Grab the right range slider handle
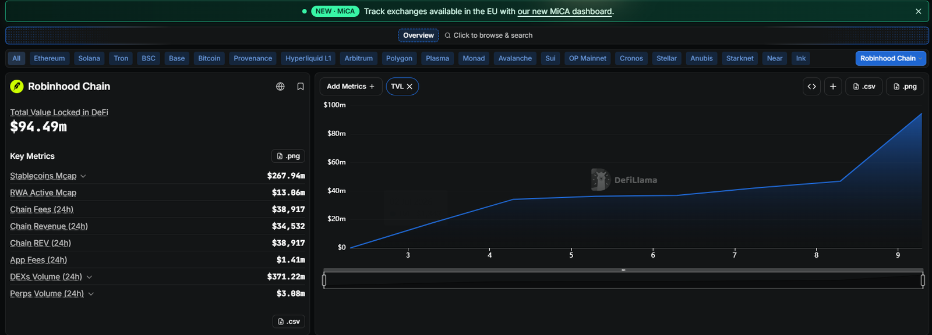The width and height of the screenshot is (932, 335). tap(923, 280)
